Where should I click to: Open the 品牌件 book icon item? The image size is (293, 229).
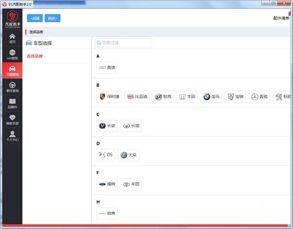click(12, 104)
